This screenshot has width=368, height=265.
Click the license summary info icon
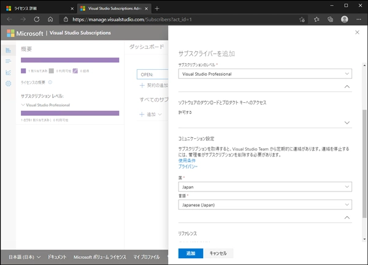click(50, 82)
